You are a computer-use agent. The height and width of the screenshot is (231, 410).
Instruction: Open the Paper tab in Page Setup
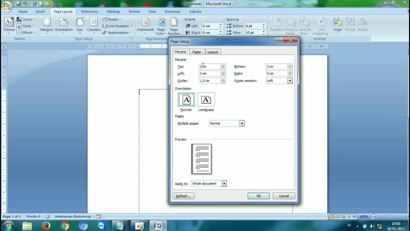click(197, 52)
